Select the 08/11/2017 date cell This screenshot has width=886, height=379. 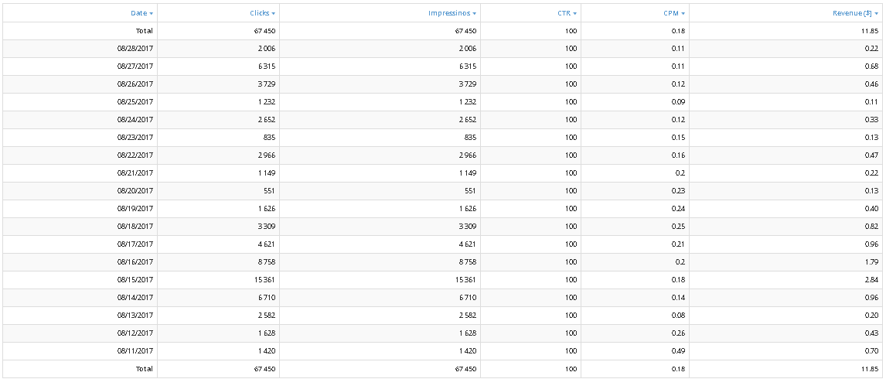tap(135, 351)
